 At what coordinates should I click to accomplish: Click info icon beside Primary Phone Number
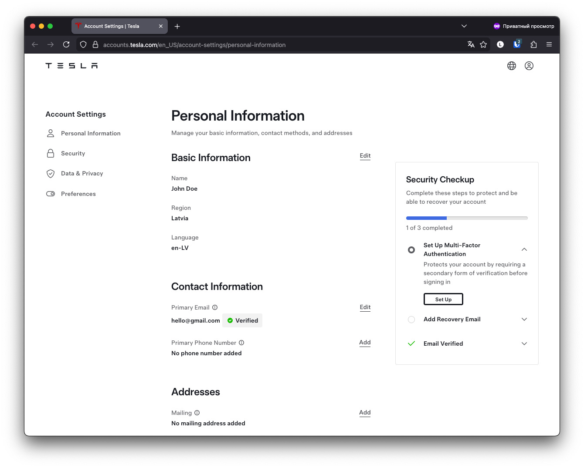pos(241,343)
